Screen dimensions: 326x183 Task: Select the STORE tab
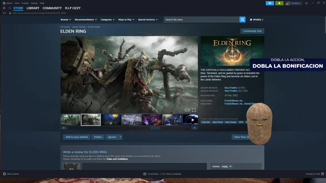pos(18,8)
